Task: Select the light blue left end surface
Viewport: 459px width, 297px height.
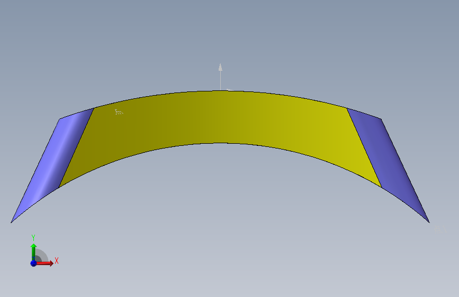Action: 53,164
